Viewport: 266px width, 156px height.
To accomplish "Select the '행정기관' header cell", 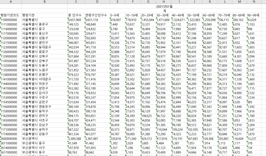I will [44, 15].
